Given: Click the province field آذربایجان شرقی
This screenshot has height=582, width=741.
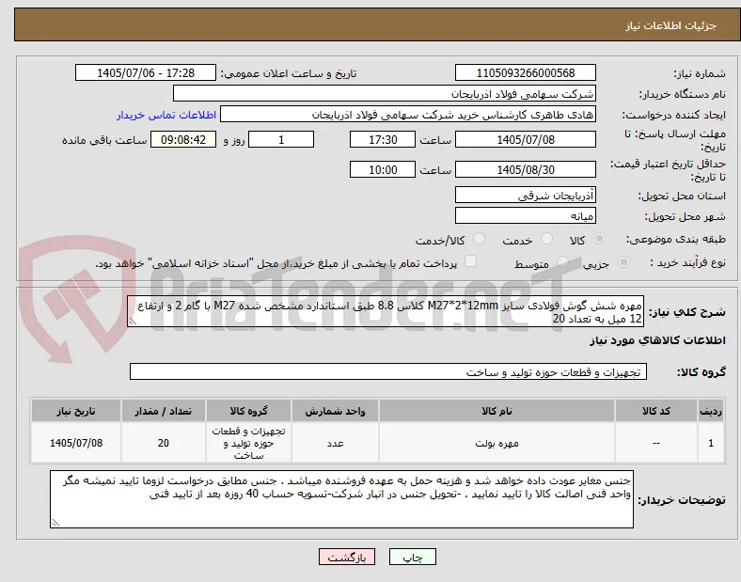Looking at the screenshot, I should click(x=525, y=196).
